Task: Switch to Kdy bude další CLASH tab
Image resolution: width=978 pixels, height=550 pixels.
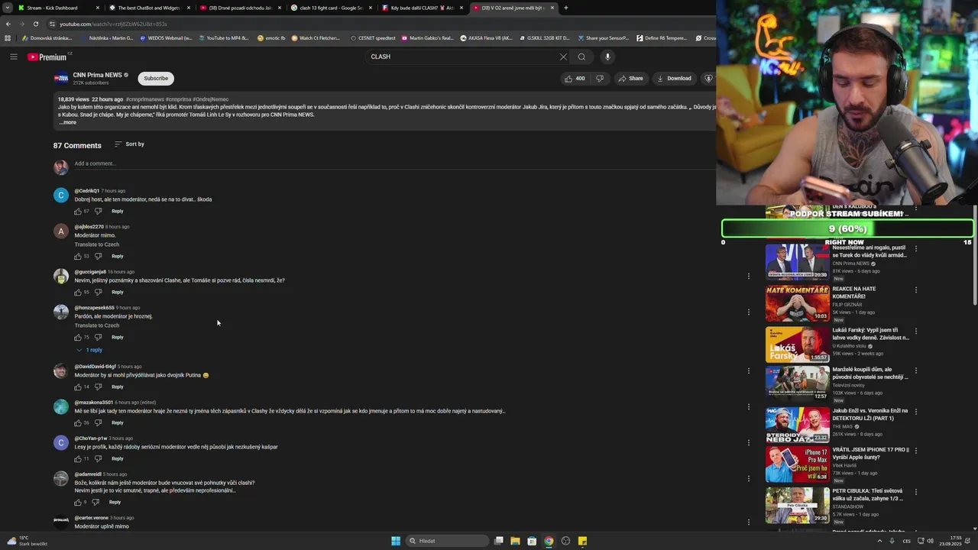Action: [x=421, y=8]
